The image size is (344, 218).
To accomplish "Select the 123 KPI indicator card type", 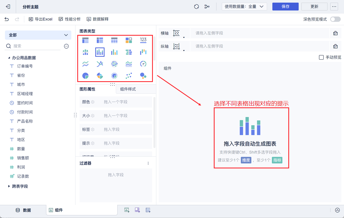I will pyautogui.click(x=143, y=40).
